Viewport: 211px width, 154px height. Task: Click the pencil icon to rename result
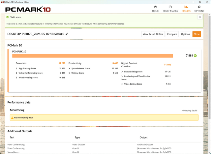click(67, 34)
